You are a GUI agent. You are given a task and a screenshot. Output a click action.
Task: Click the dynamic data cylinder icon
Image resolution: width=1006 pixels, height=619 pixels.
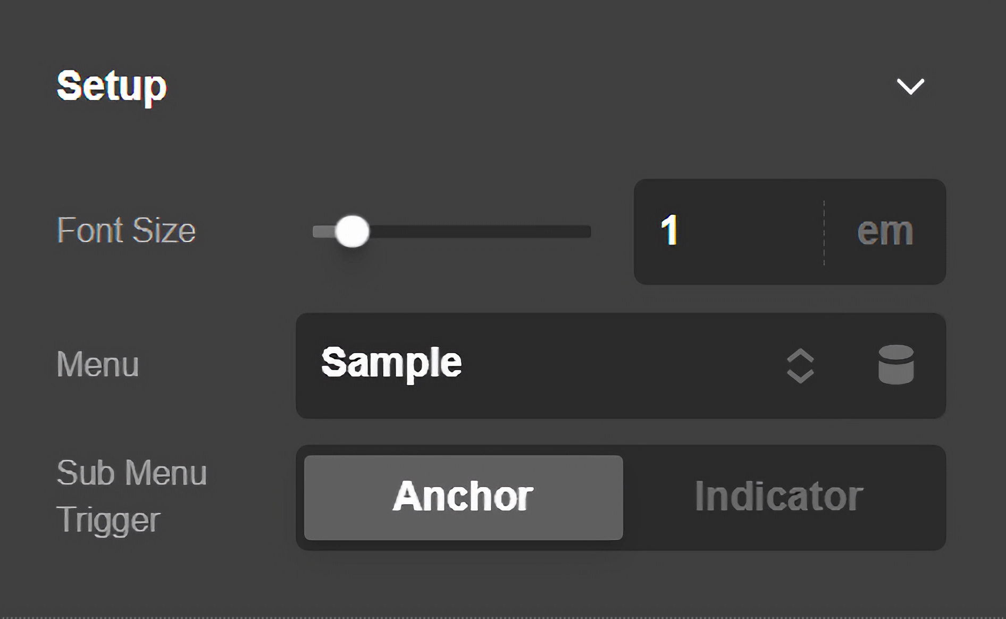[896, 365]
